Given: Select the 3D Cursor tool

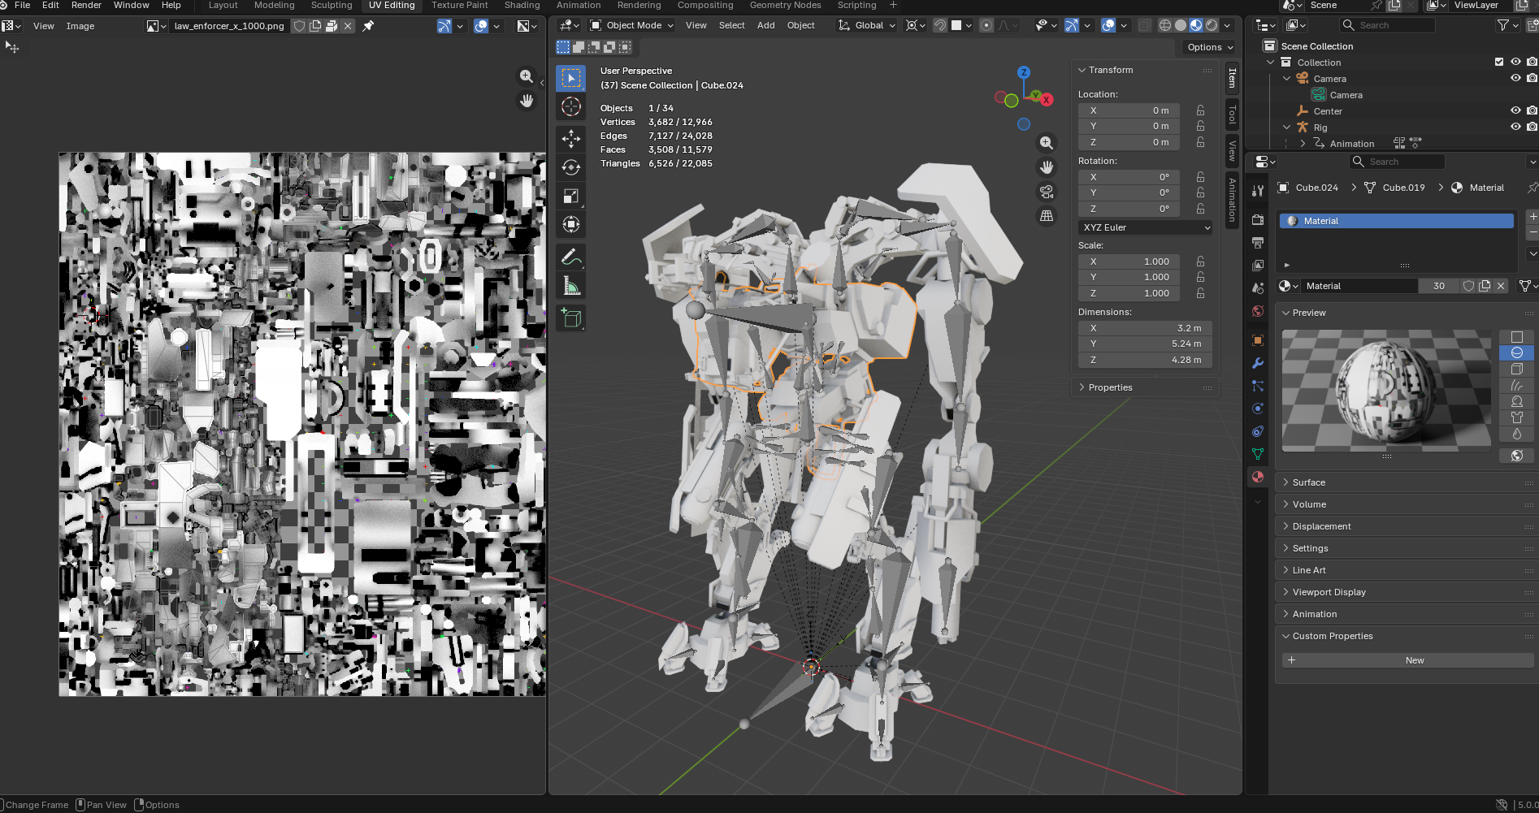Looking at the screenshot, I should point(571,106).
